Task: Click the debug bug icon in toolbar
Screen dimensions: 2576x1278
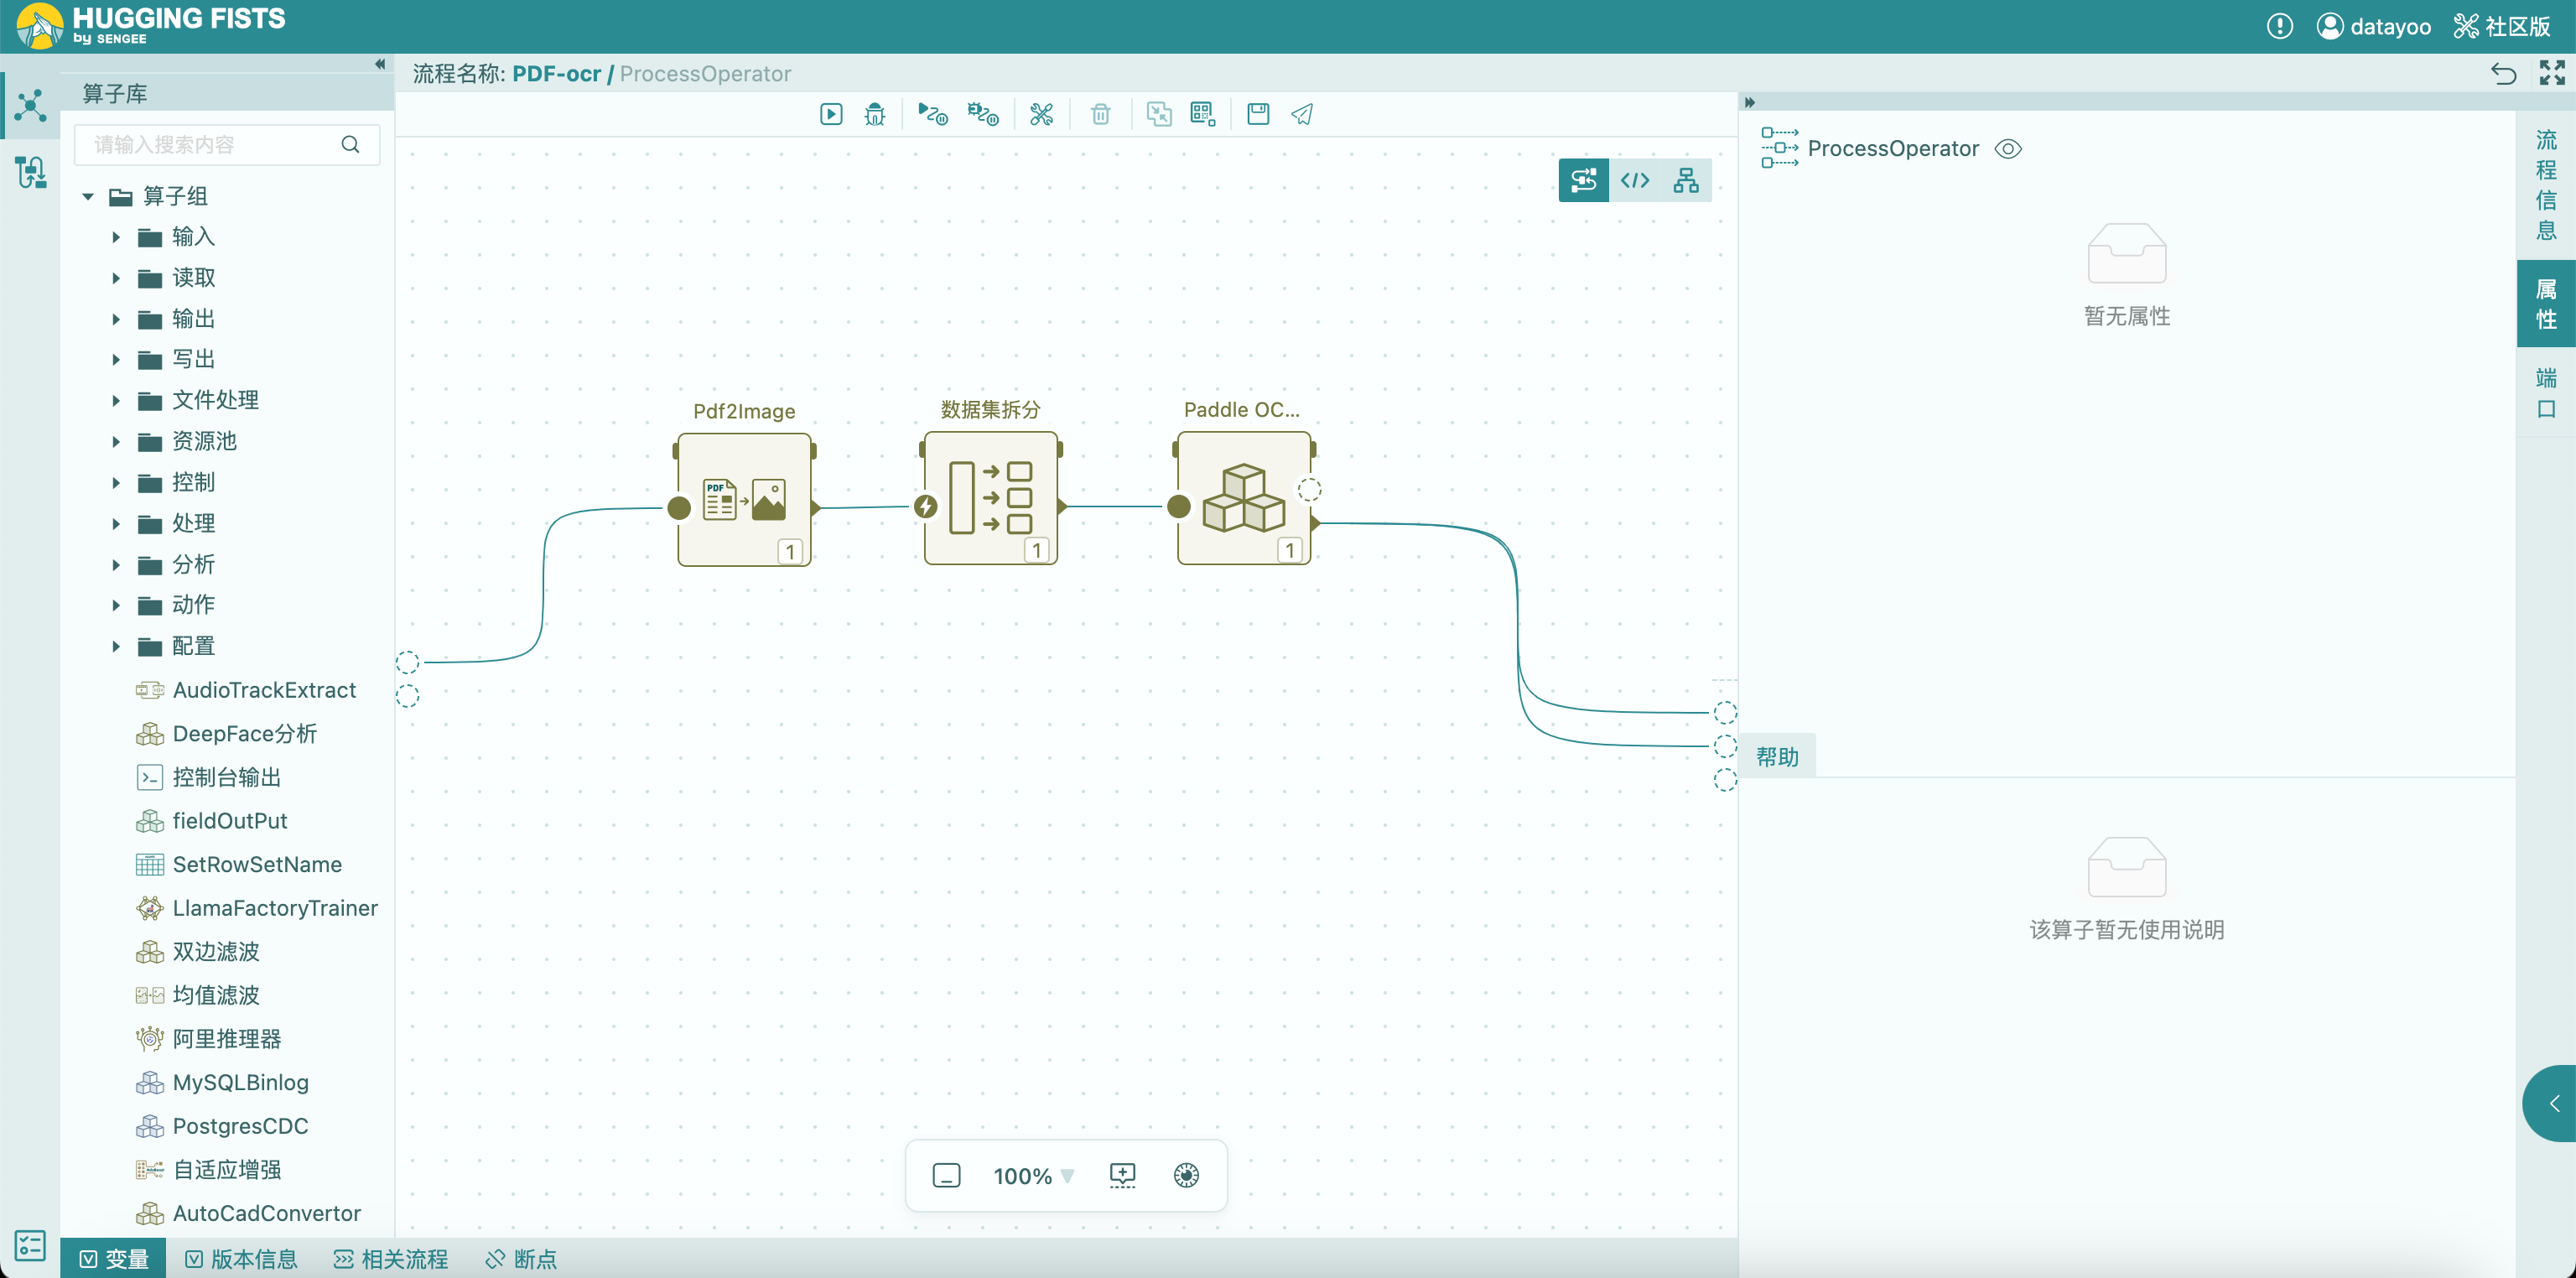Action: click(875, 114)
